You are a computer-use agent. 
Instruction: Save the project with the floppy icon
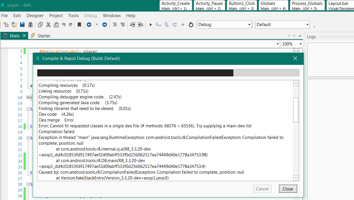22,25
